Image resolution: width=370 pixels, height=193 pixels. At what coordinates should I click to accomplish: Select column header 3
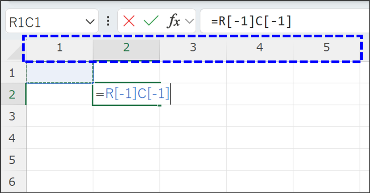click(193, 47)
